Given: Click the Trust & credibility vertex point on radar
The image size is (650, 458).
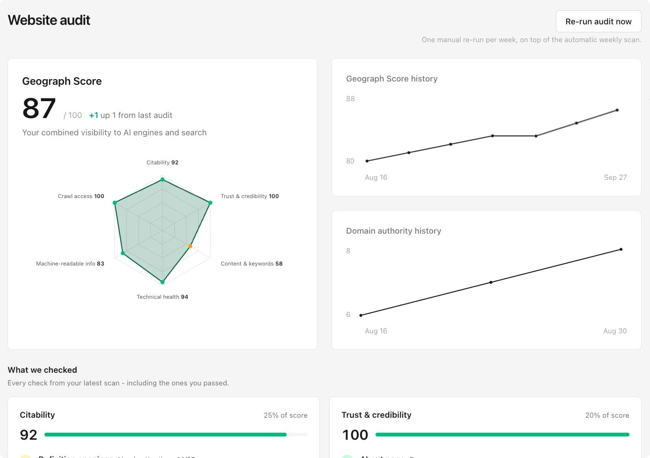Looking at the screenshot, I should (210, 203).
